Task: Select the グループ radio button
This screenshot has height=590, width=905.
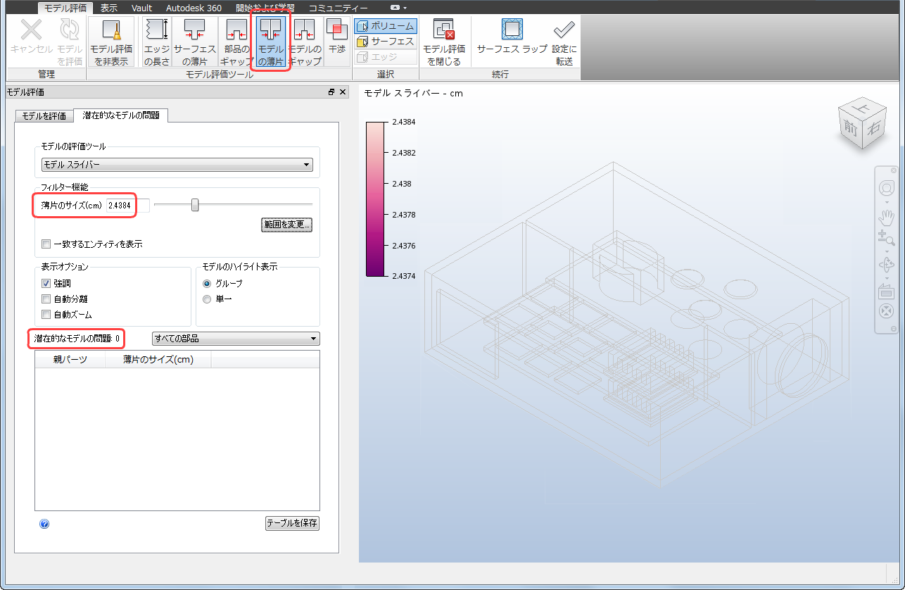Action: (x=207, y=283)
